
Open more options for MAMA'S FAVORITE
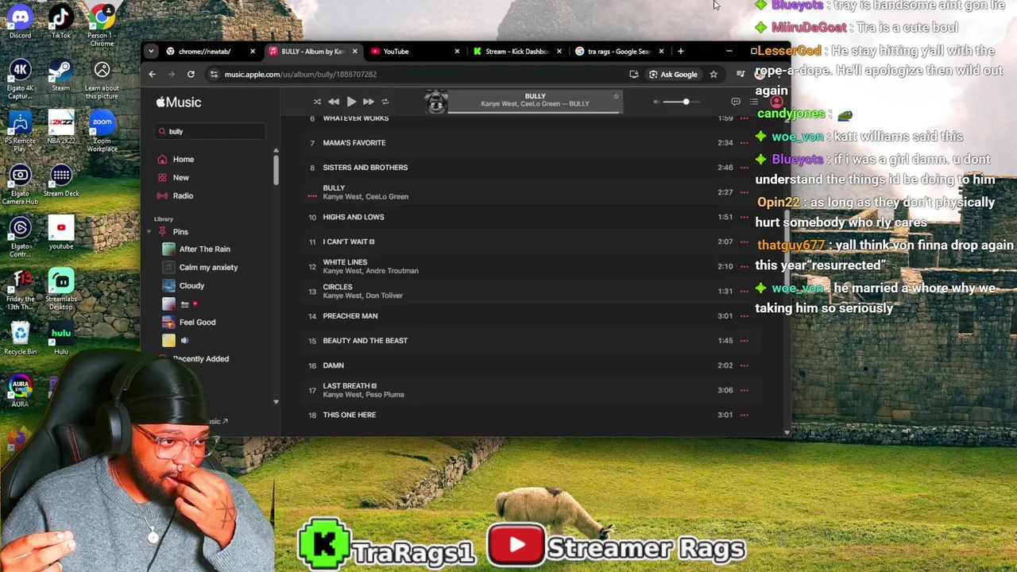(744, 143)
